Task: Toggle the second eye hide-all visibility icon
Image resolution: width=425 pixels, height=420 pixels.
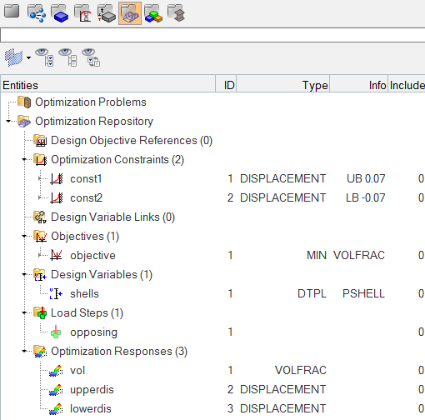Action: 67,57
